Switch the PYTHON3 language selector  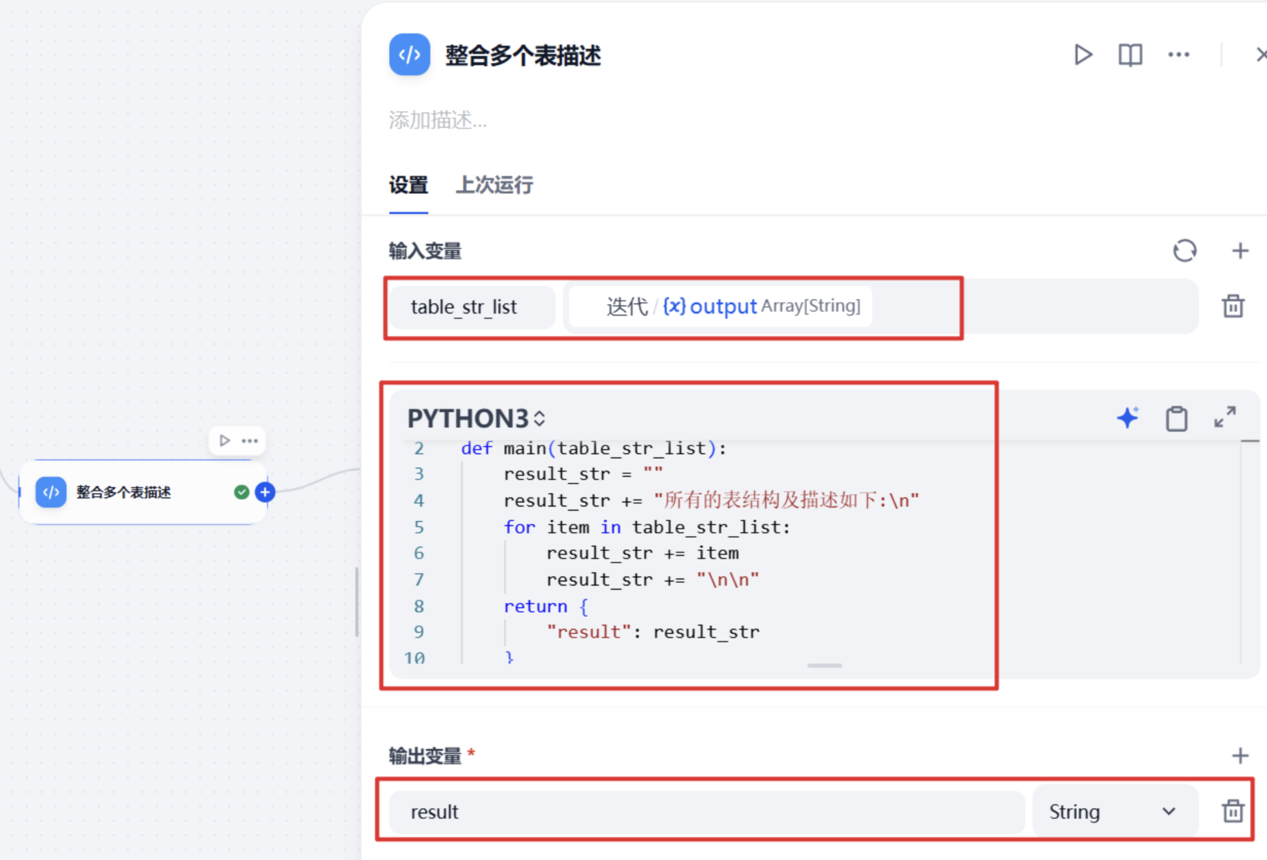[x=476, y=418]
